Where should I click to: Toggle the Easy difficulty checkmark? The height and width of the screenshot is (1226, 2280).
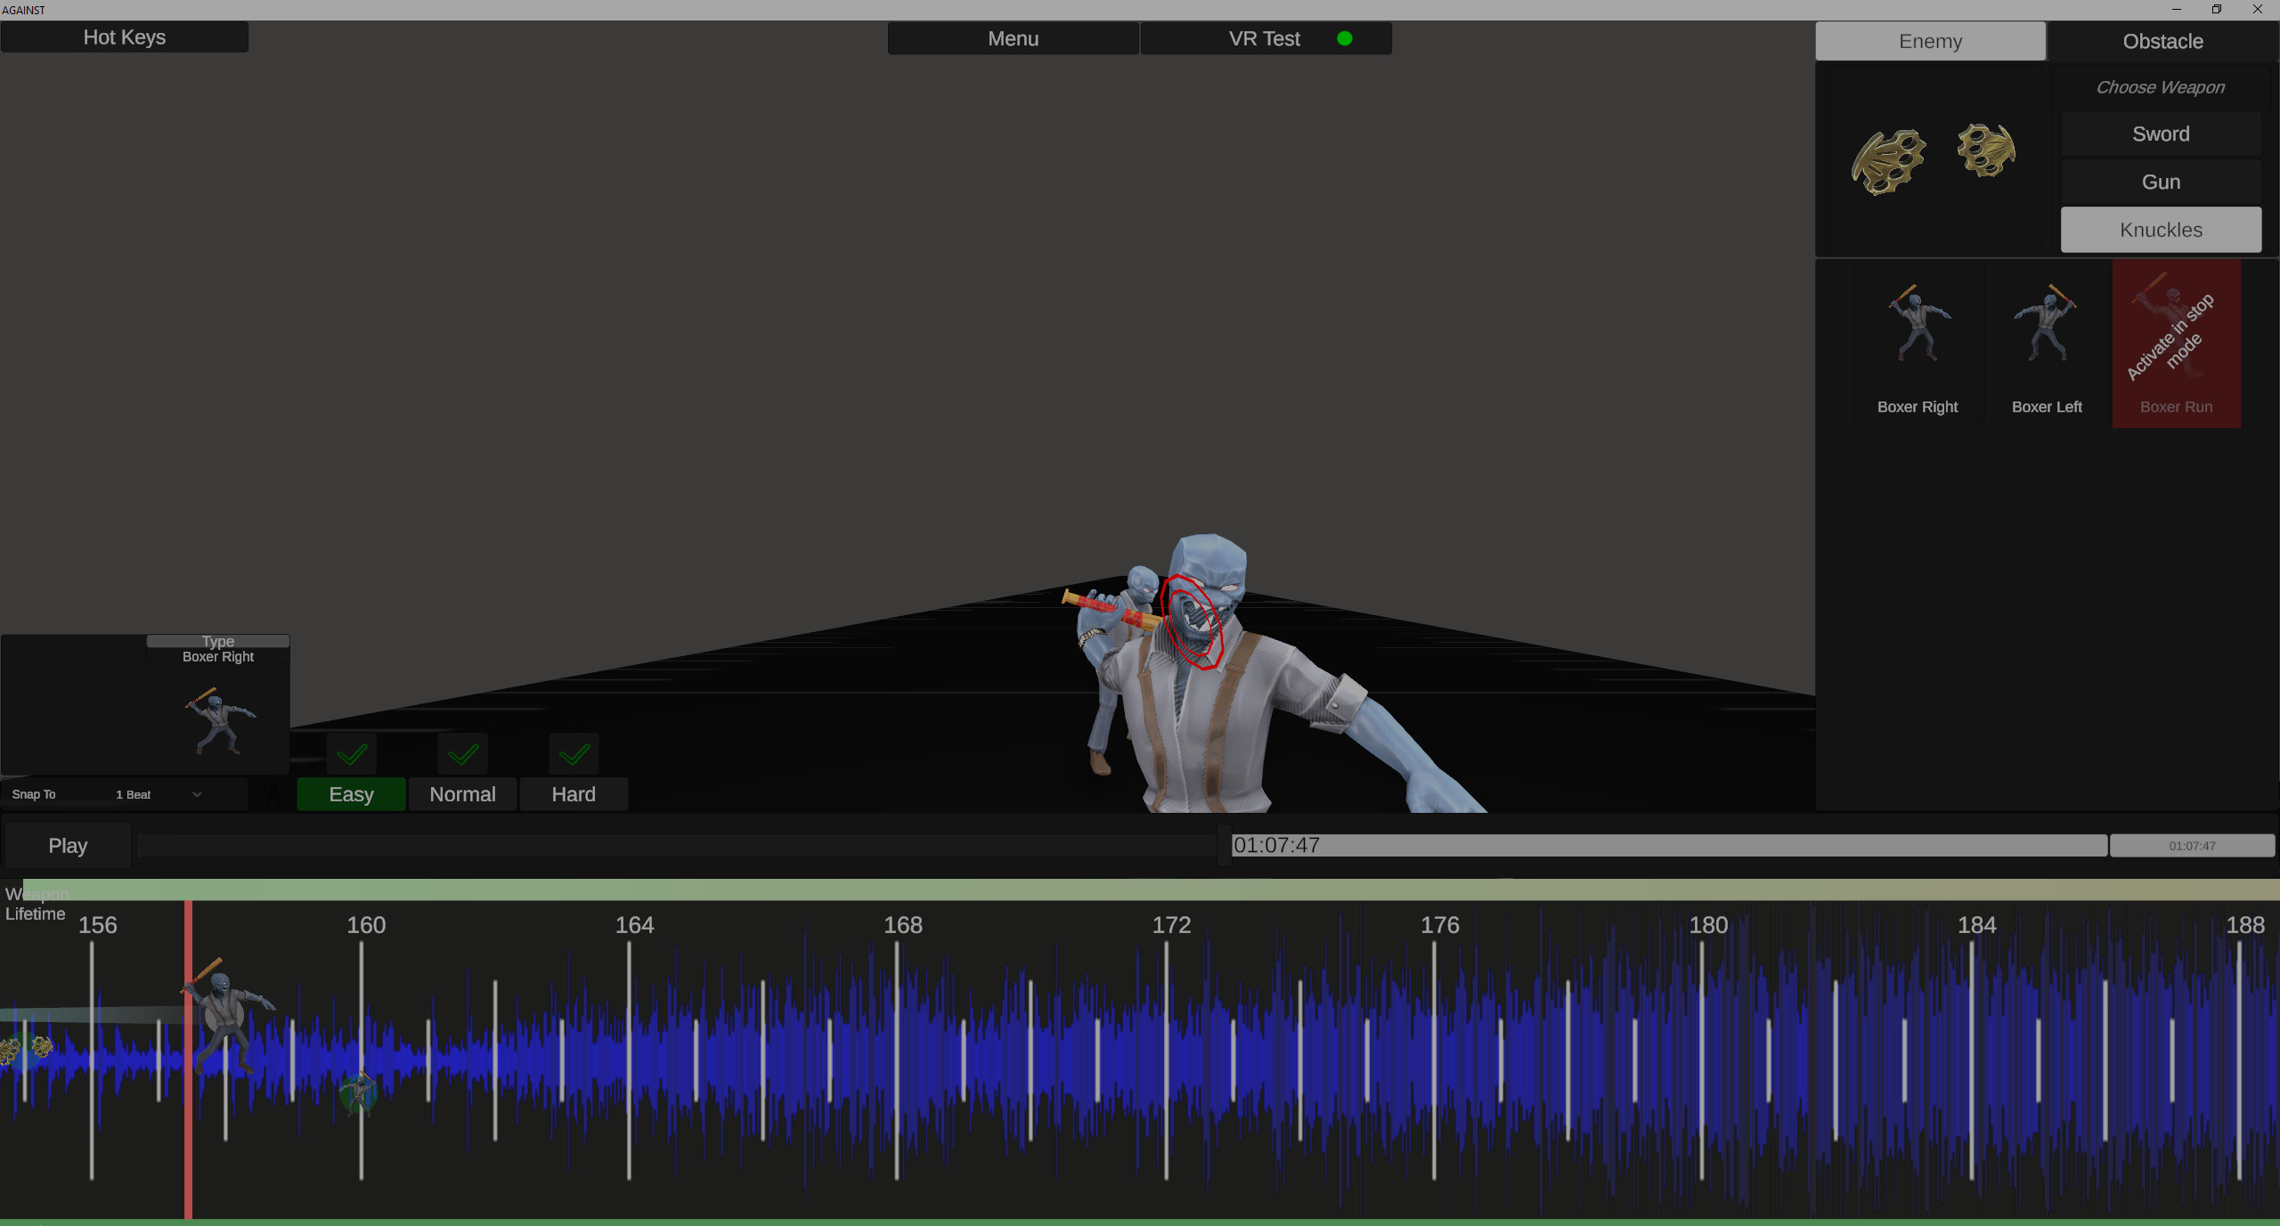pyautogui.click(x=351, y=753)
